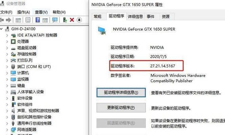
Task: Click the print queues printer icon
Action: click(13, 60)
